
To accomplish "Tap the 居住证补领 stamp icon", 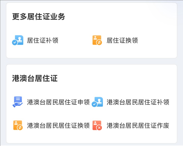I will click(x=18, y=40).
